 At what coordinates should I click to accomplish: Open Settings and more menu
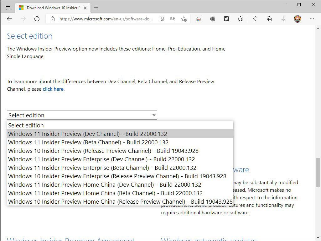312,19
